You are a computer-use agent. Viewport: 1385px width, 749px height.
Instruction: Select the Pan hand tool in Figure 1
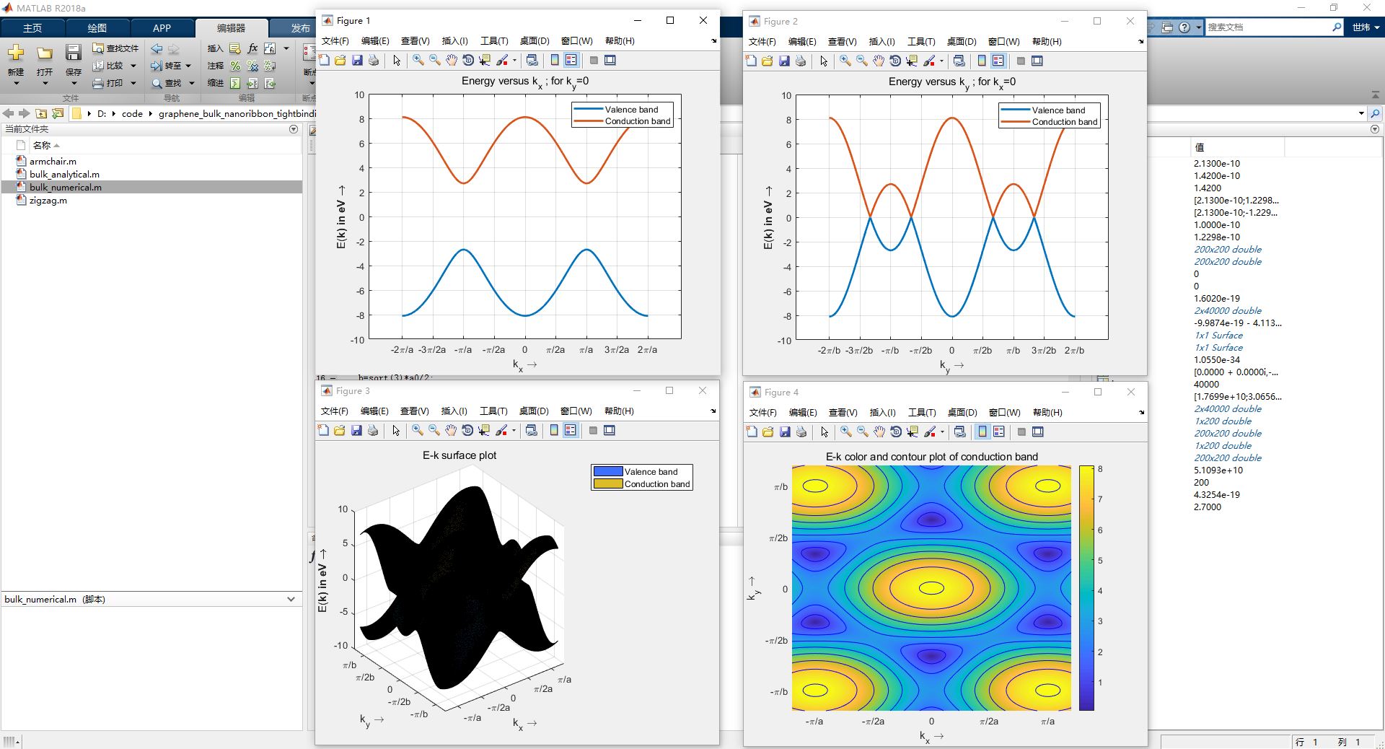point(451,61)
